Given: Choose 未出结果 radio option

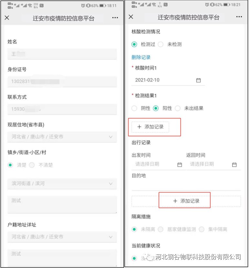Looking at the screenshot, I should pyautogui.click(x=178, y=108).
